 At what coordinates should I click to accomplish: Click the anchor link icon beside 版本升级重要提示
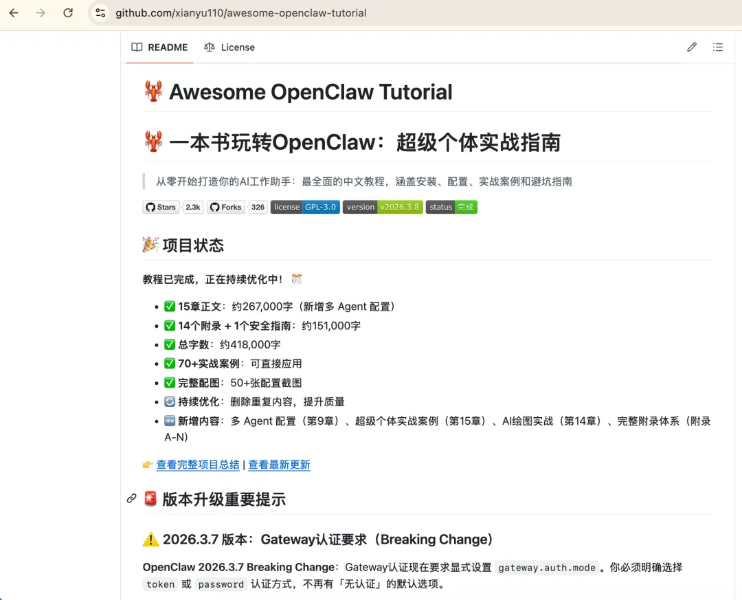(131, 498)
